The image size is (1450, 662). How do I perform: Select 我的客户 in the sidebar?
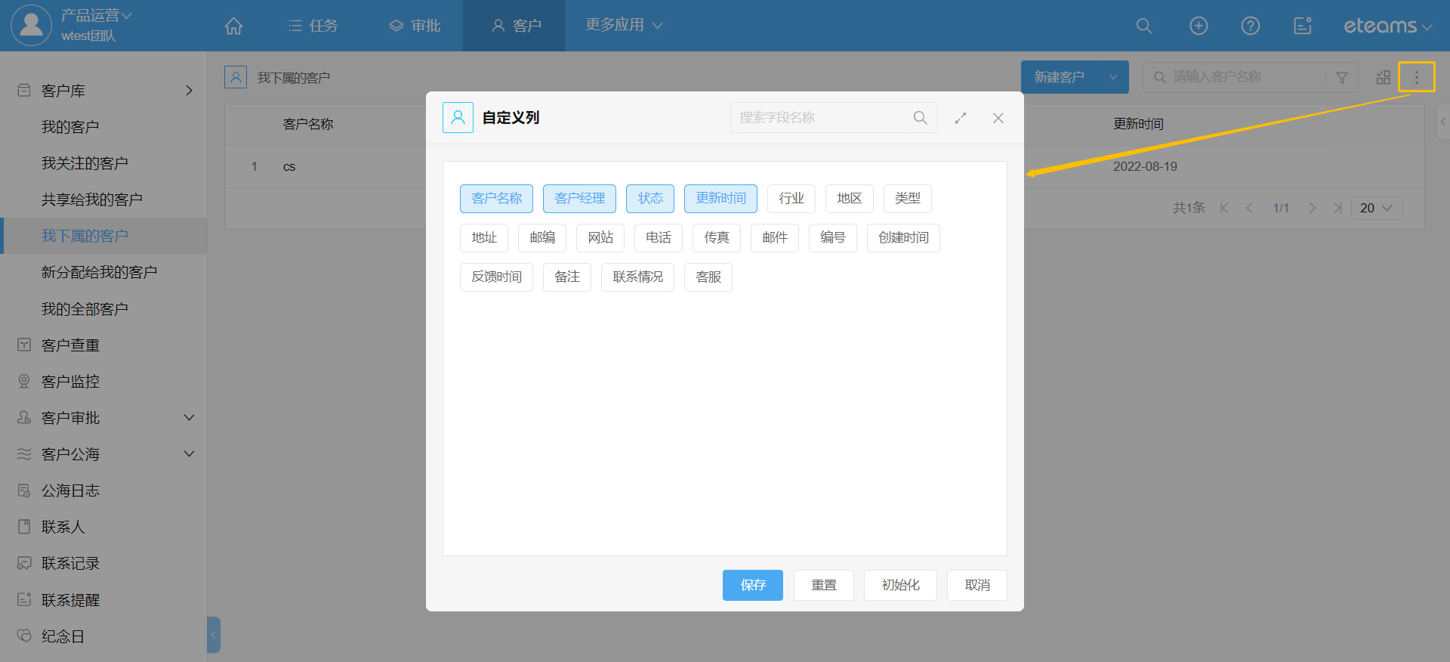[70, 127]
